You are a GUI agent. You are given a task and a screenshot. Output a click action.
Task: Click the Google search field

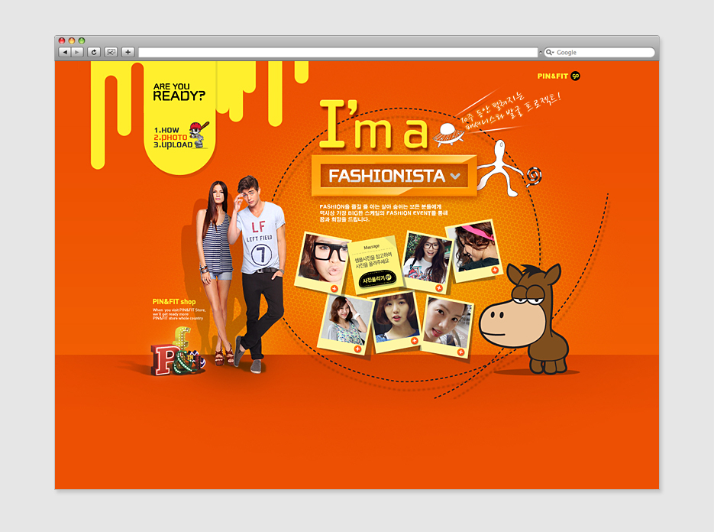(x=599, y=53)
